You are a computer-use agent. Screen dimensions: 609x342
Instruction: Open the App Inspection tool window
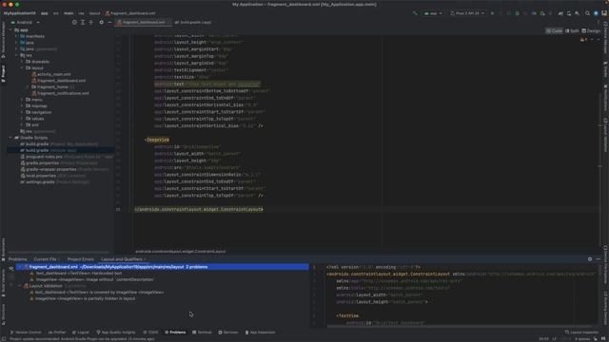pyautogui.click(x=260, y=332)
